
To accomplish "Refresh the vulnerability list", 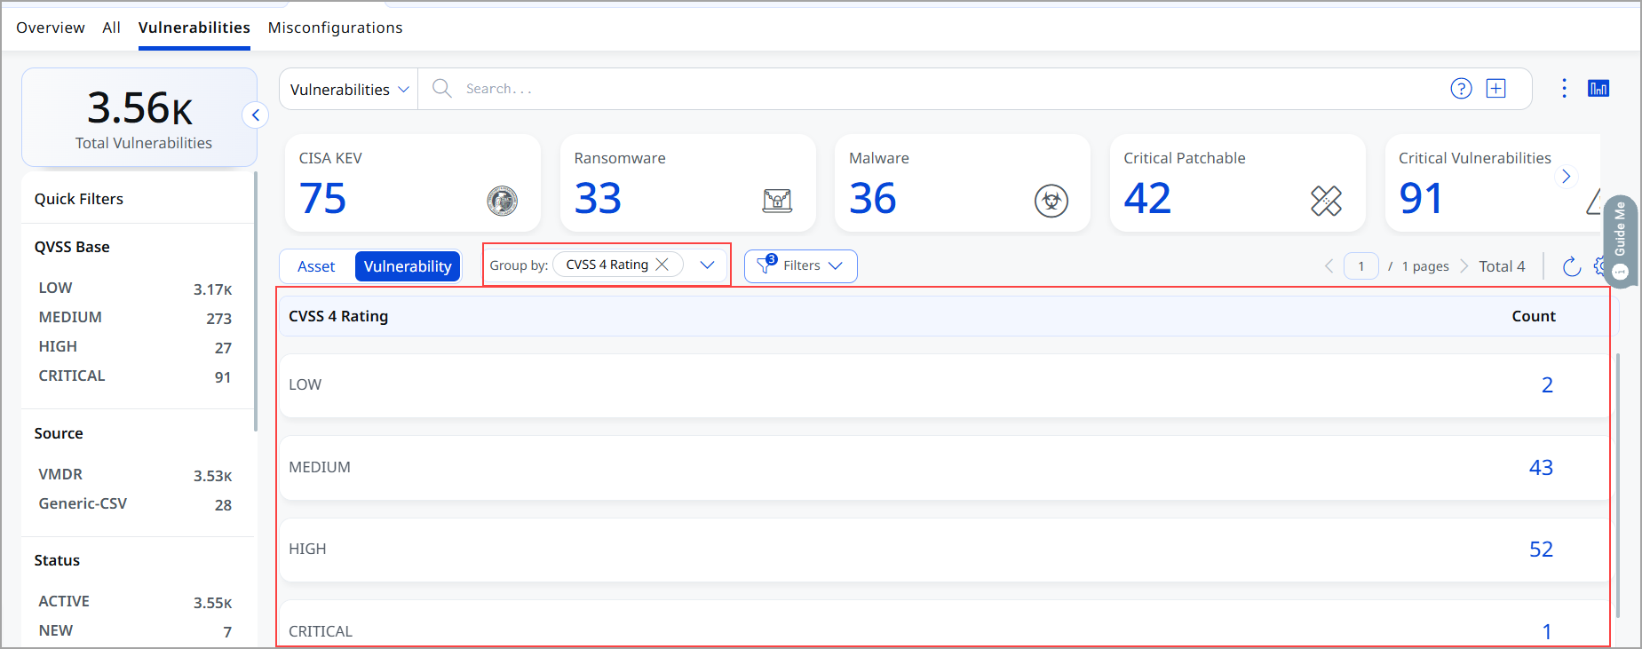I will (1571, 266).
